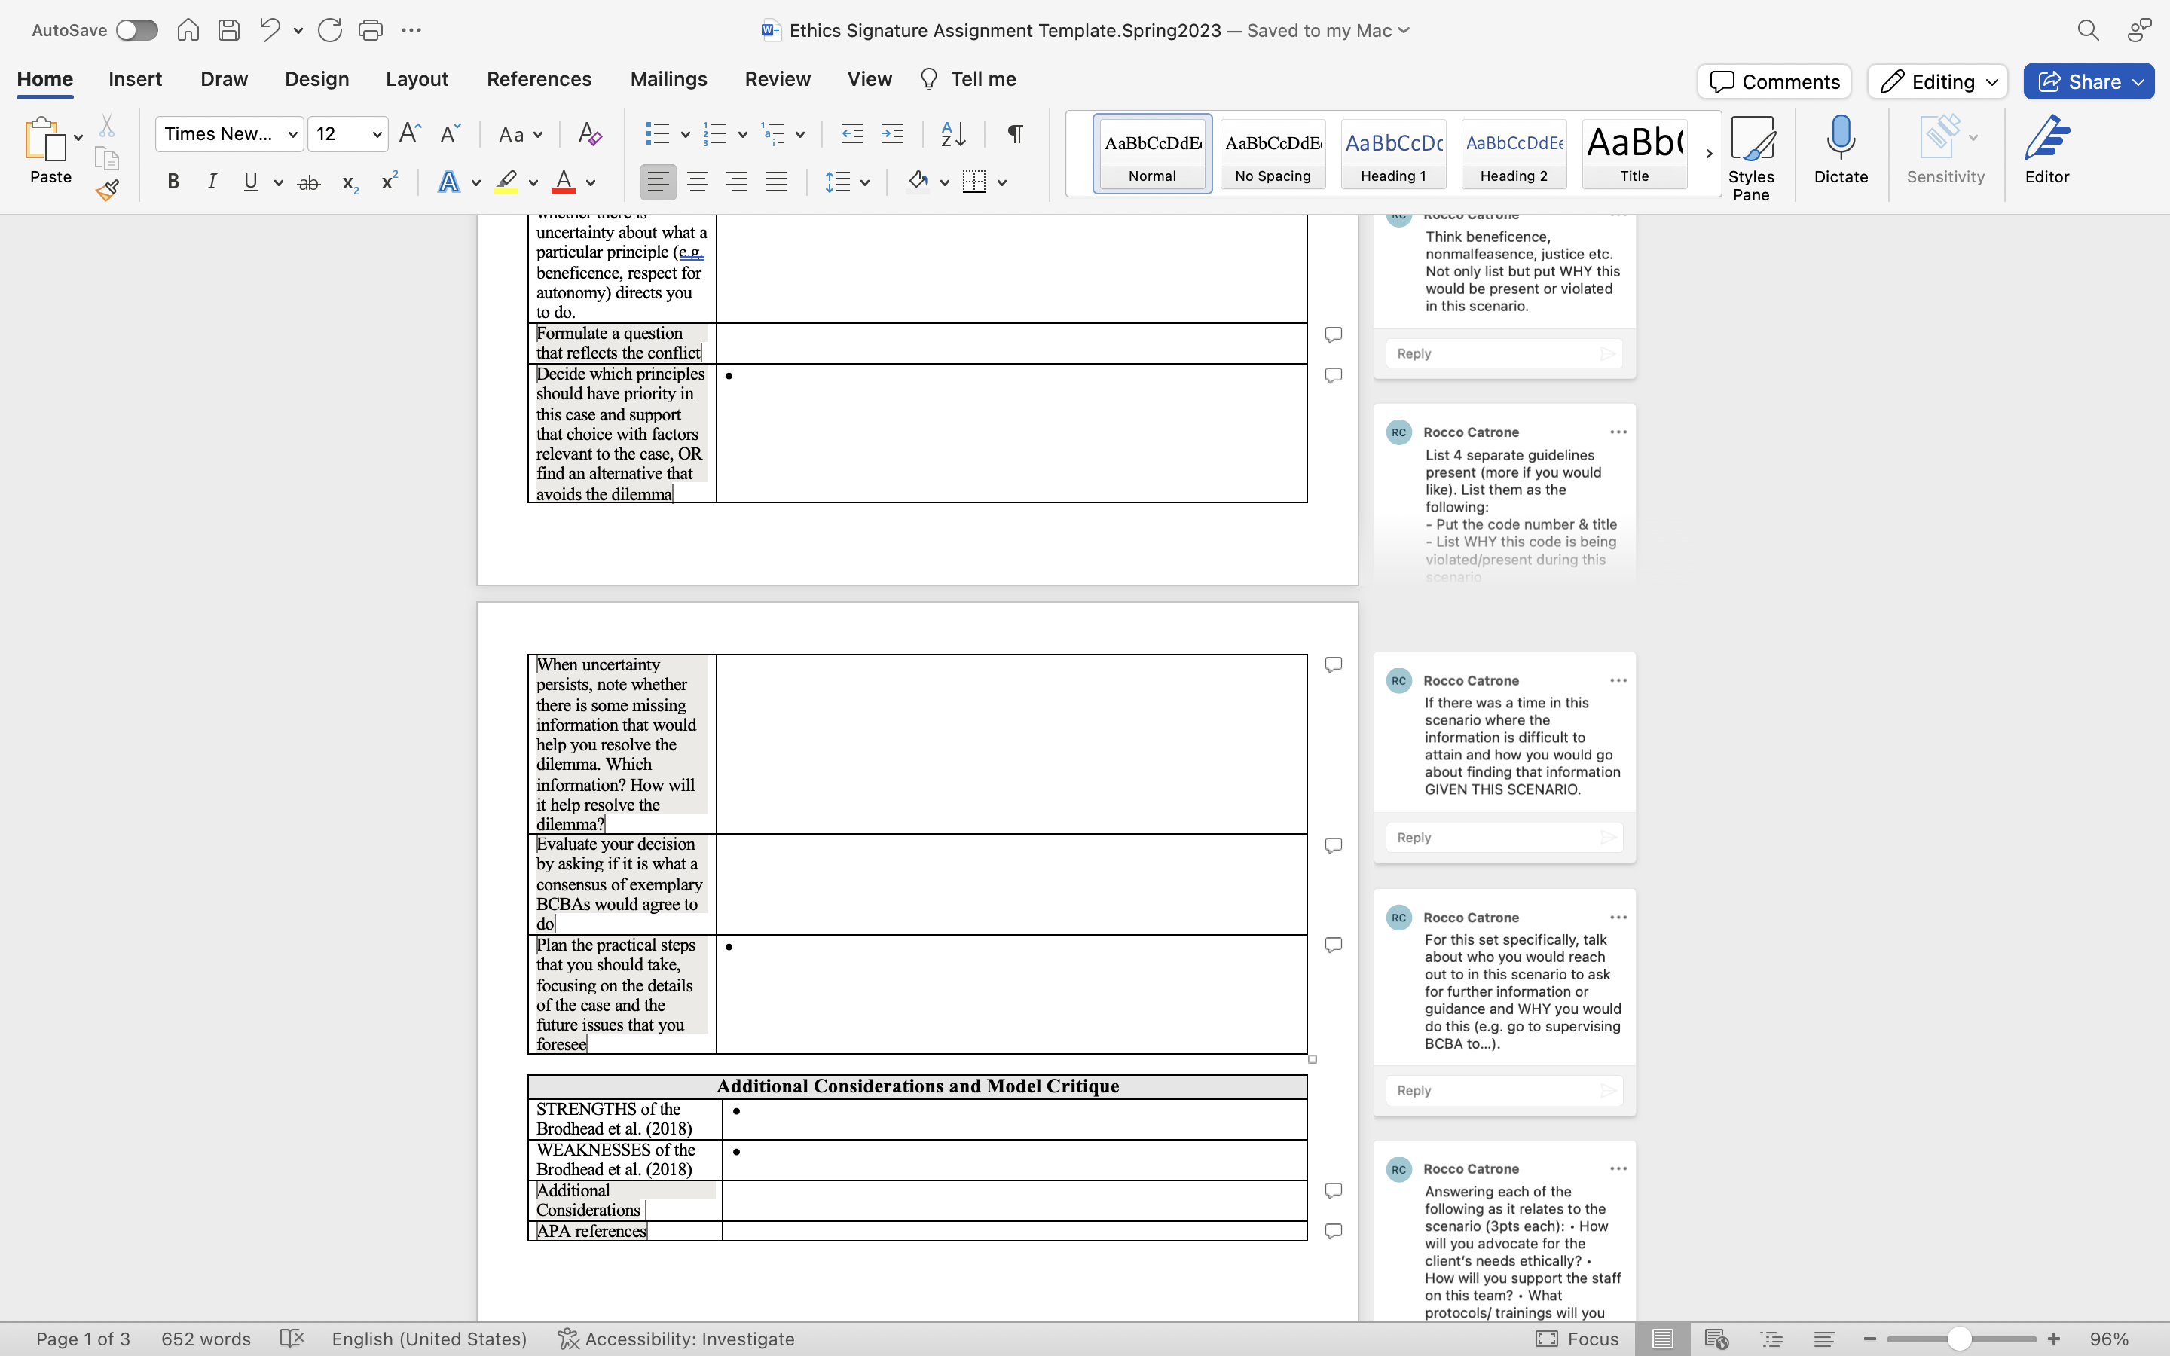Screen dimensions: 2170x1356
Task: Toggle Strikethrough formatting
Action: click(x=308, y=182)
